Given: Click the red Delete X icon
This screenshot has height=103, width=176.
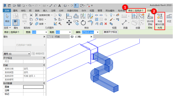Looking at the screenshot, I should (x=106, y=23).
